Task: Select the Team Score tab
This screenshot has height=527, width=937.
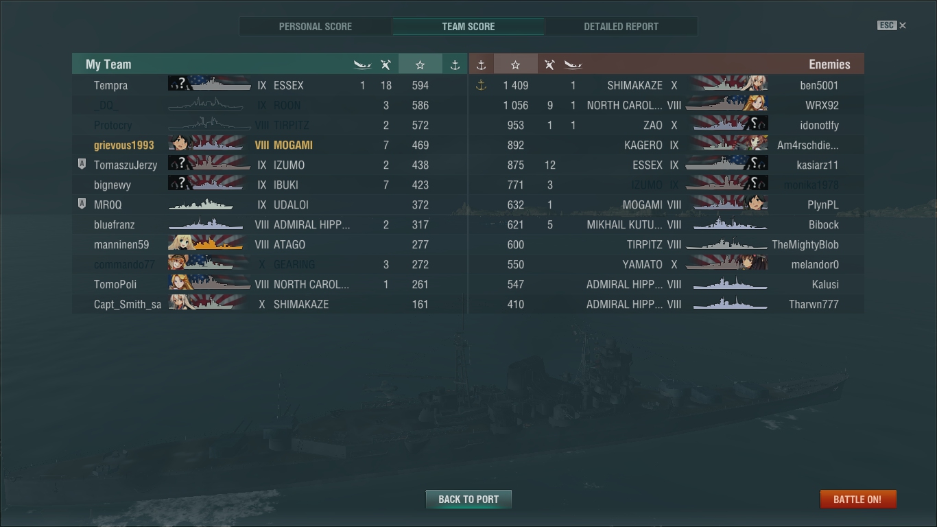Action: point(468,26)
